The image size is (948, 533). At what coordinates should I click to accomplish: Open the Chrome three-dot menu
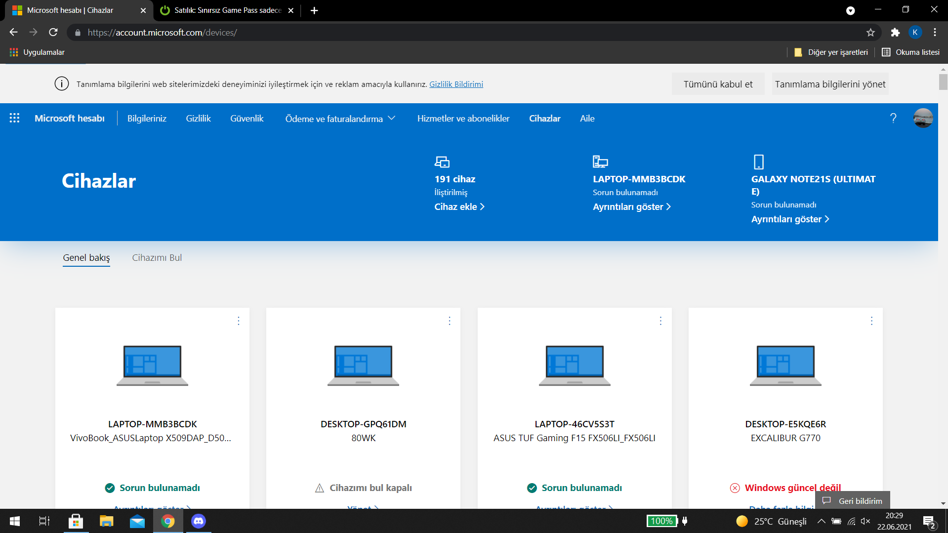pos(935,33)
